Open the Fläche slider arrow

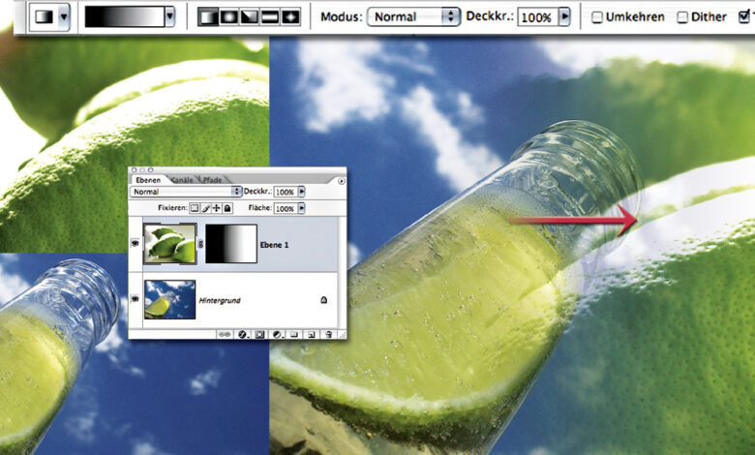301,208
